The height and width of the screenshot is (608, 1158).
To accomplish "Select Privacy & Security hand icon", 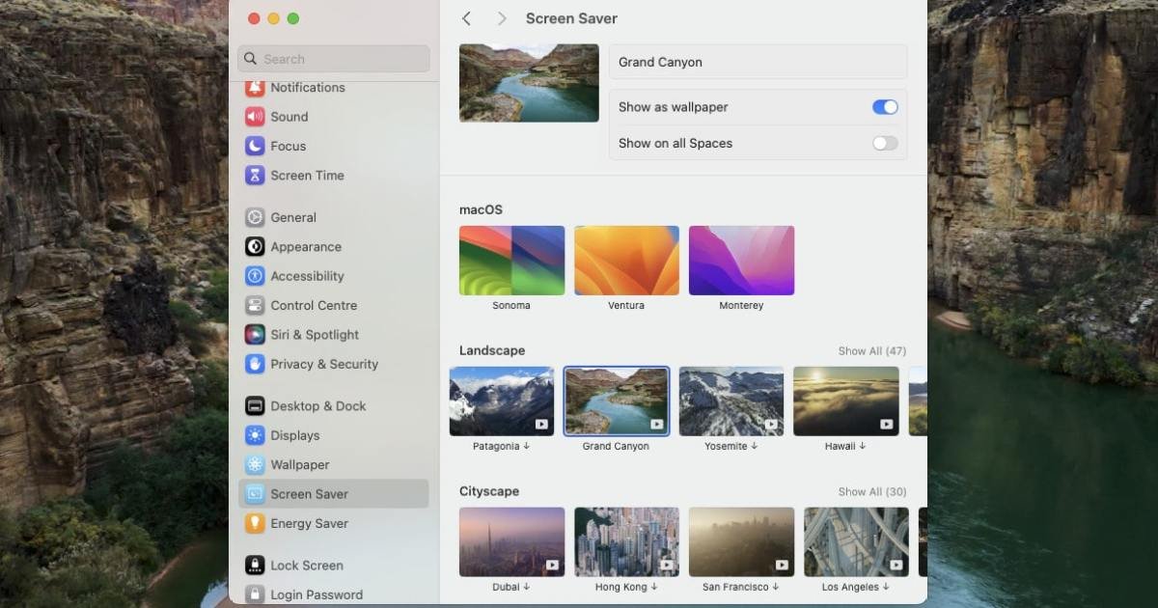I will 254,364.
